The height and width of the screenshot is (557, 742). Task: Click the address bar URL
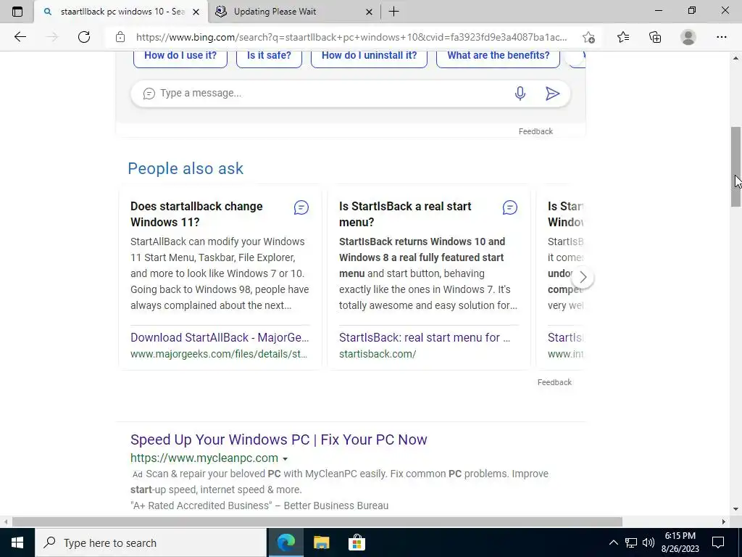point(351,37)
